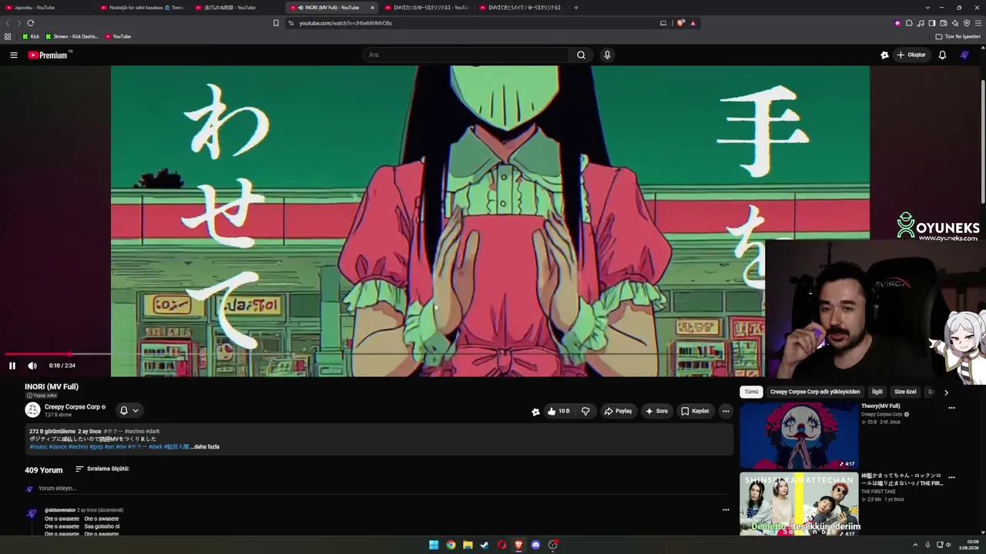Viewport: 986px width, 554px height.
Task: Select the İlgili filter chip
Action: (x=877, y=392)
